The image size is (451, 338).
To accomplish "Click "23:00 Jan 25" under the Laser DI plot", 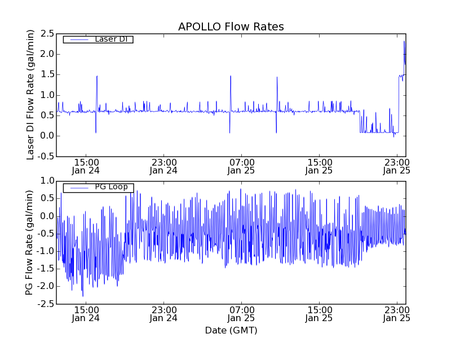I will [397, 167].
